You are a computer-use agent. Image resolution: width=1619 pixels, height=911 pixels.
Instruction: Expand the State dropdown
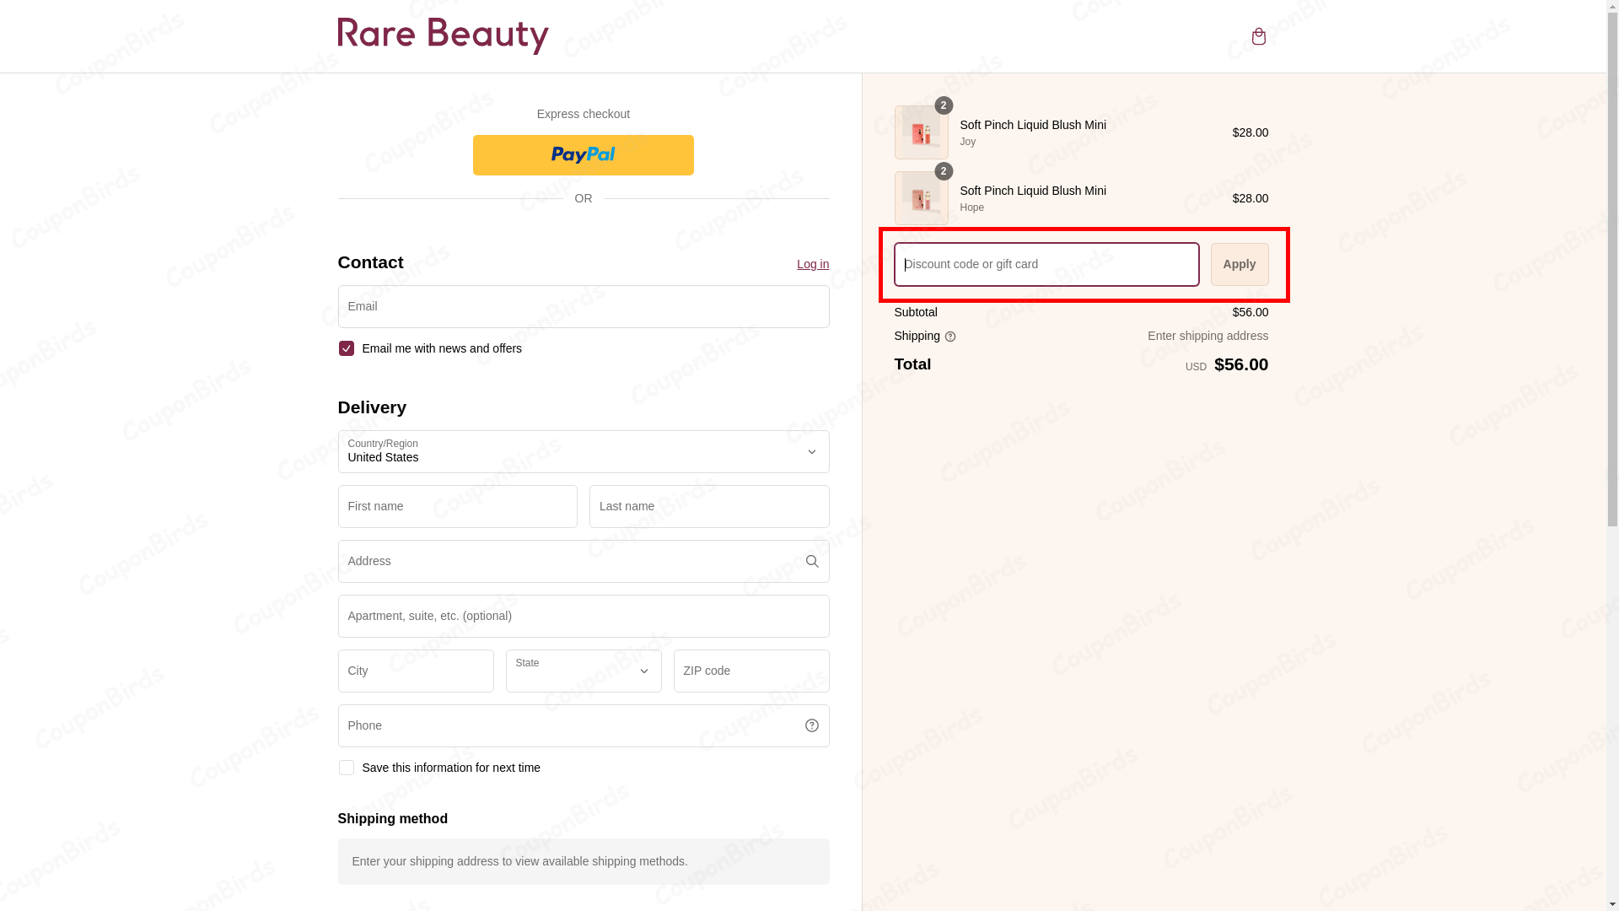pyautogui.click(x=583, y=671)
